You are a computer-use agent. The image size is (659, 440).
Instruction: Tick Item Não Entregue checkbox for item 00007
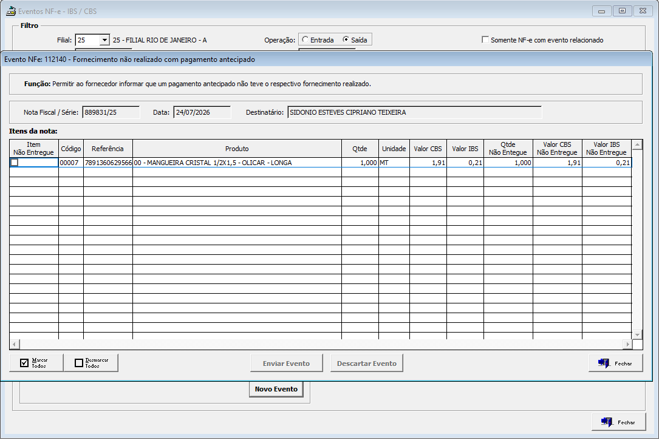[15, 163]
